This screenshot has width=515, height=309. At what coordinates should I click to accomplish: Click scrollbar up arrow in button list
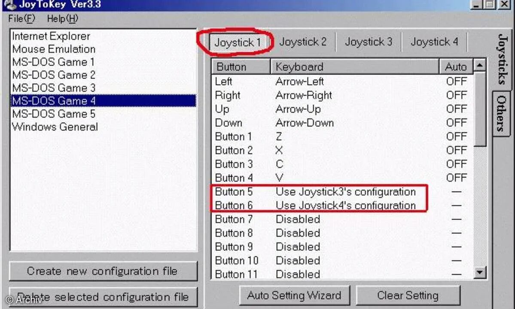480,66
